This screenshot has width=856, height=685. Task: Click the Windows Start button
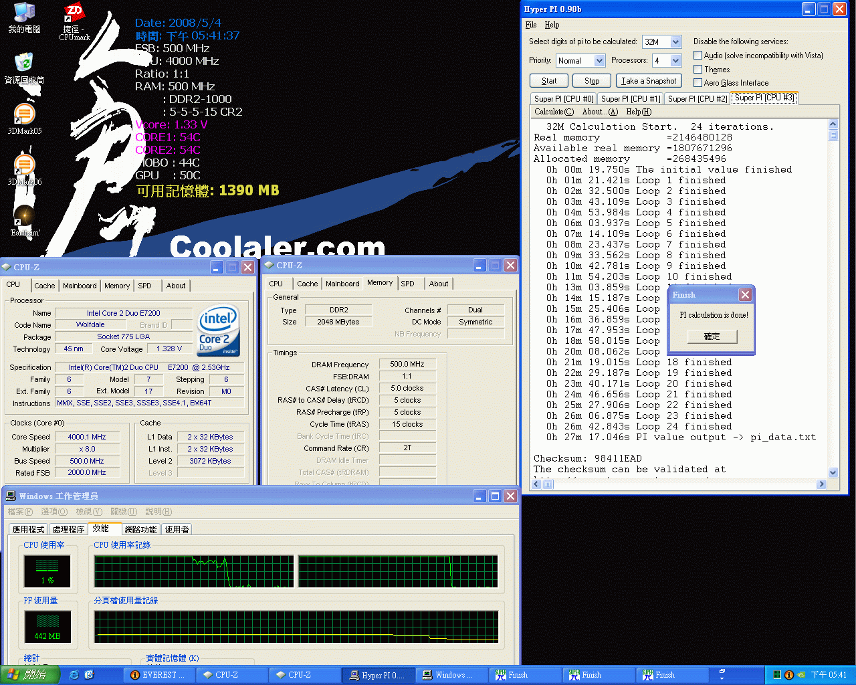[30, 675]
